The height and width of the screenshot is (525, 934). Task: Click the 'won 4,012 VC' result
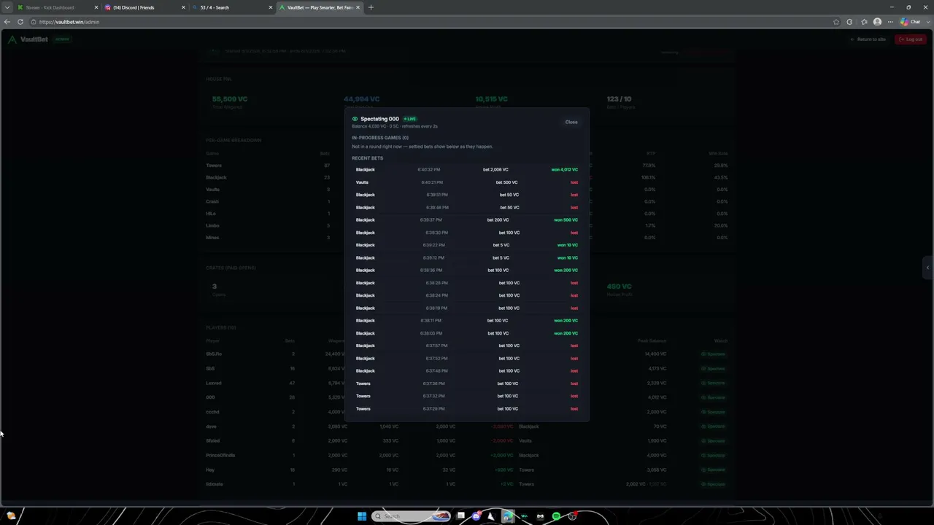tap(564, 170)
